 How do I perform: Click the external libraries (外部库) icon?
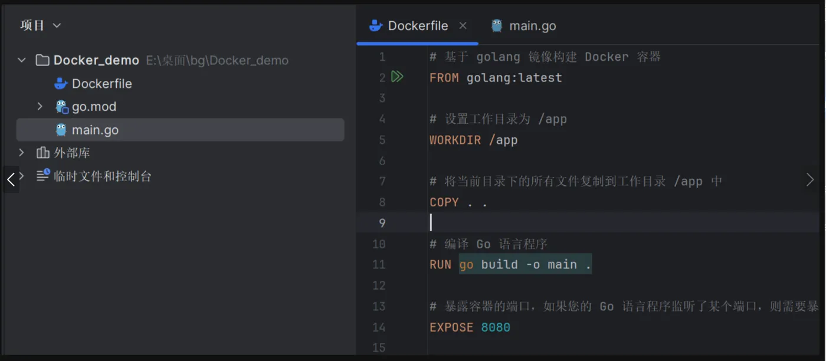pyautogui.click(x=42, y=153)
